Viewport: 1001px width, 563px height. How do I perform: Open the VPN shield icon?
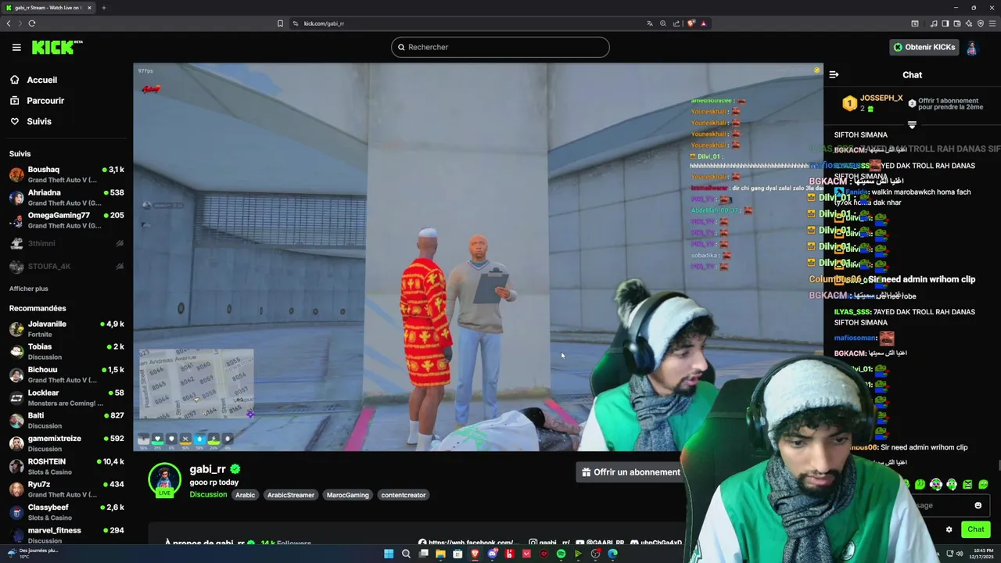980,23
